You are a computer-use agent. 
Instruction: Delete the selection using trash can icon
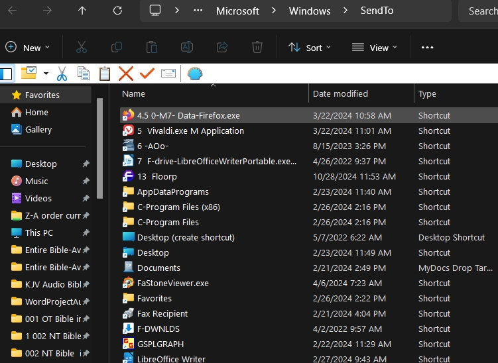click(x=257, y=47)
